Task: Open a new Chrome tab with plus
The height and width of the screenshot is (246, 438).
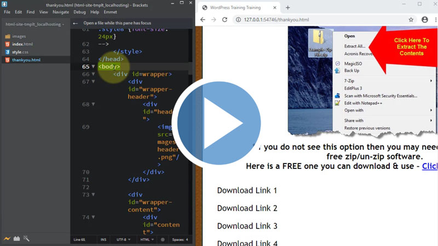Action: point(287,8)
